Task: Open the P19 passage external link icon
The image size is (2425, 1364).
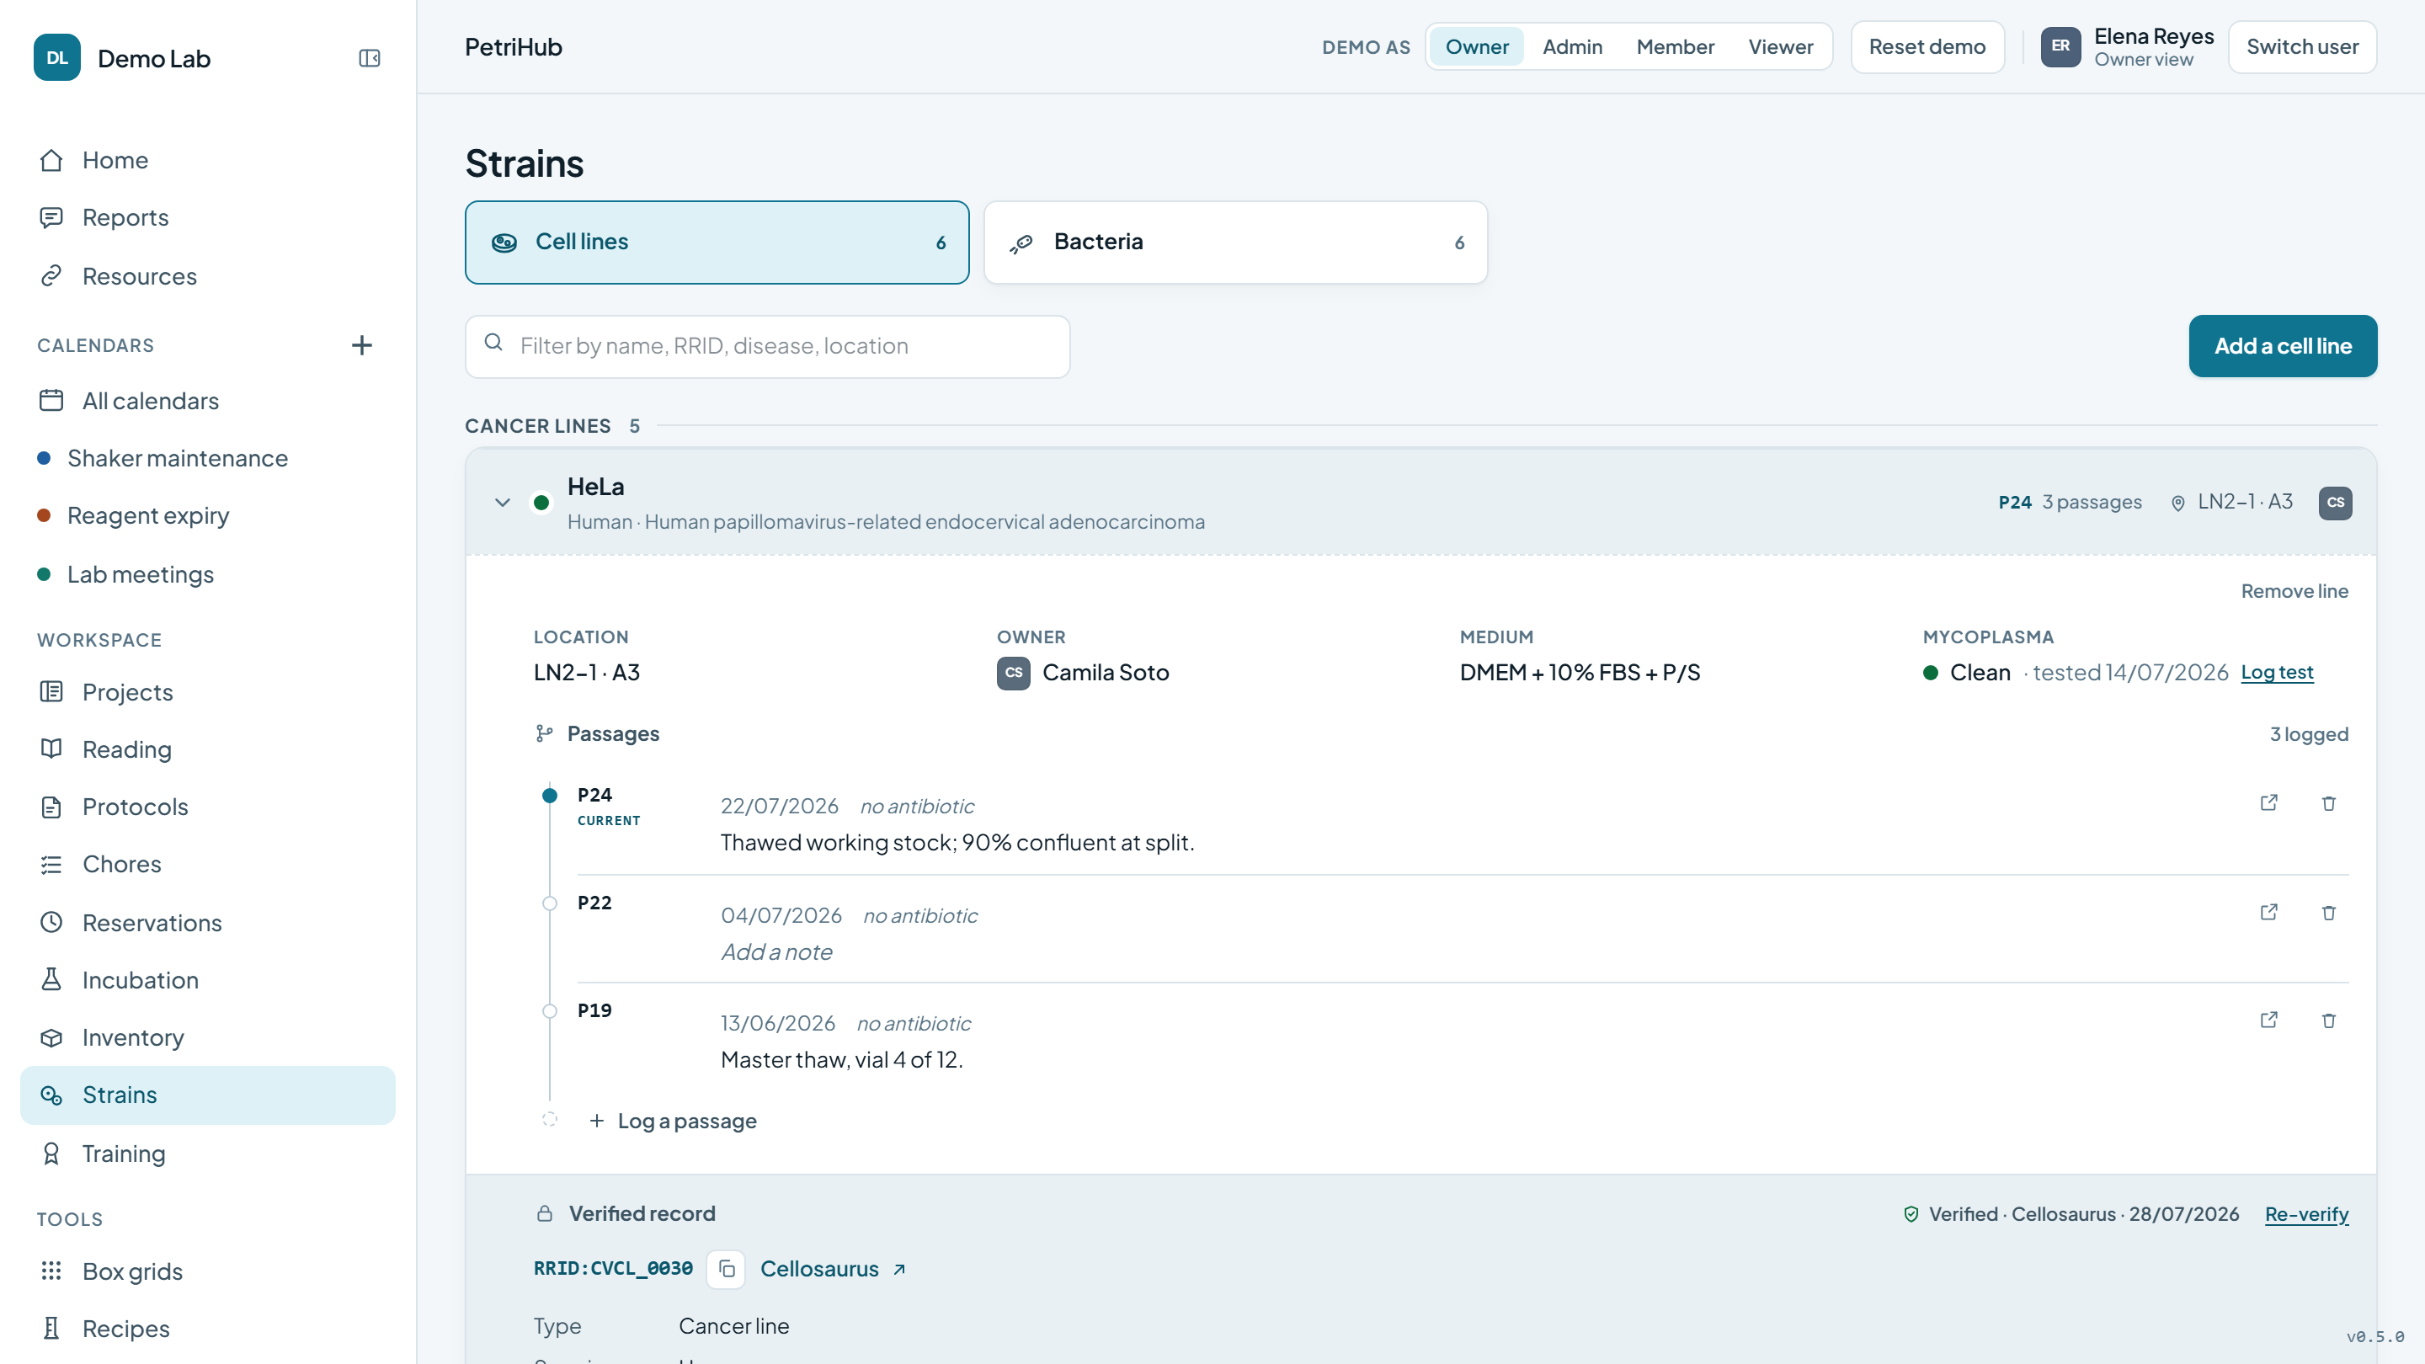Action: 2268,1020
